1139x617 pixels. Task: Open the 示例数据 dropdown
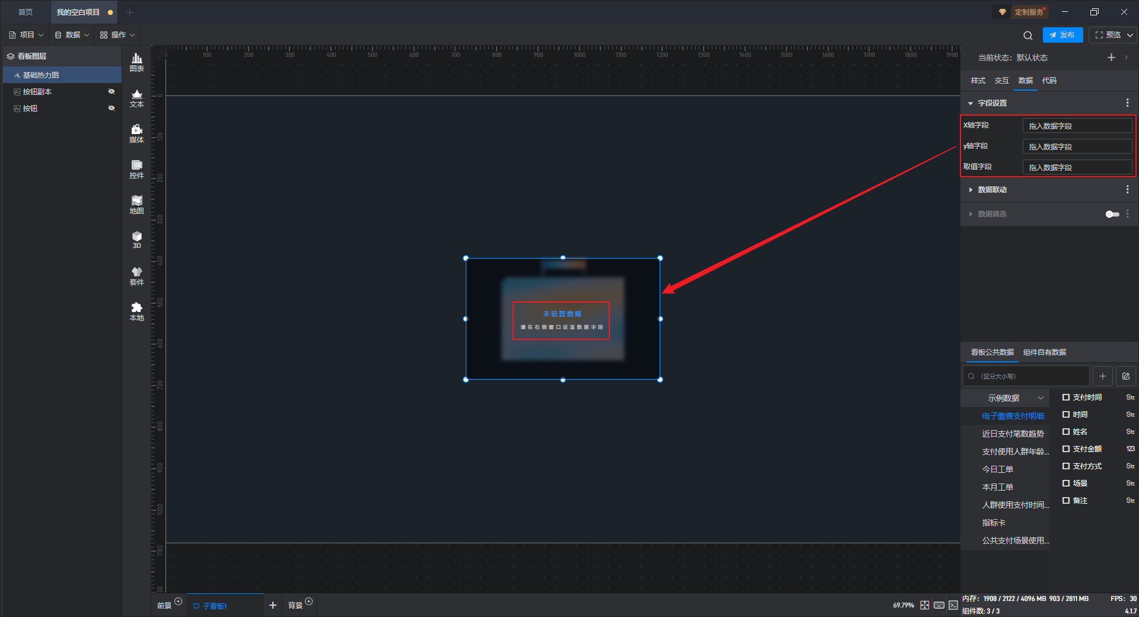tap(1005, 398)
